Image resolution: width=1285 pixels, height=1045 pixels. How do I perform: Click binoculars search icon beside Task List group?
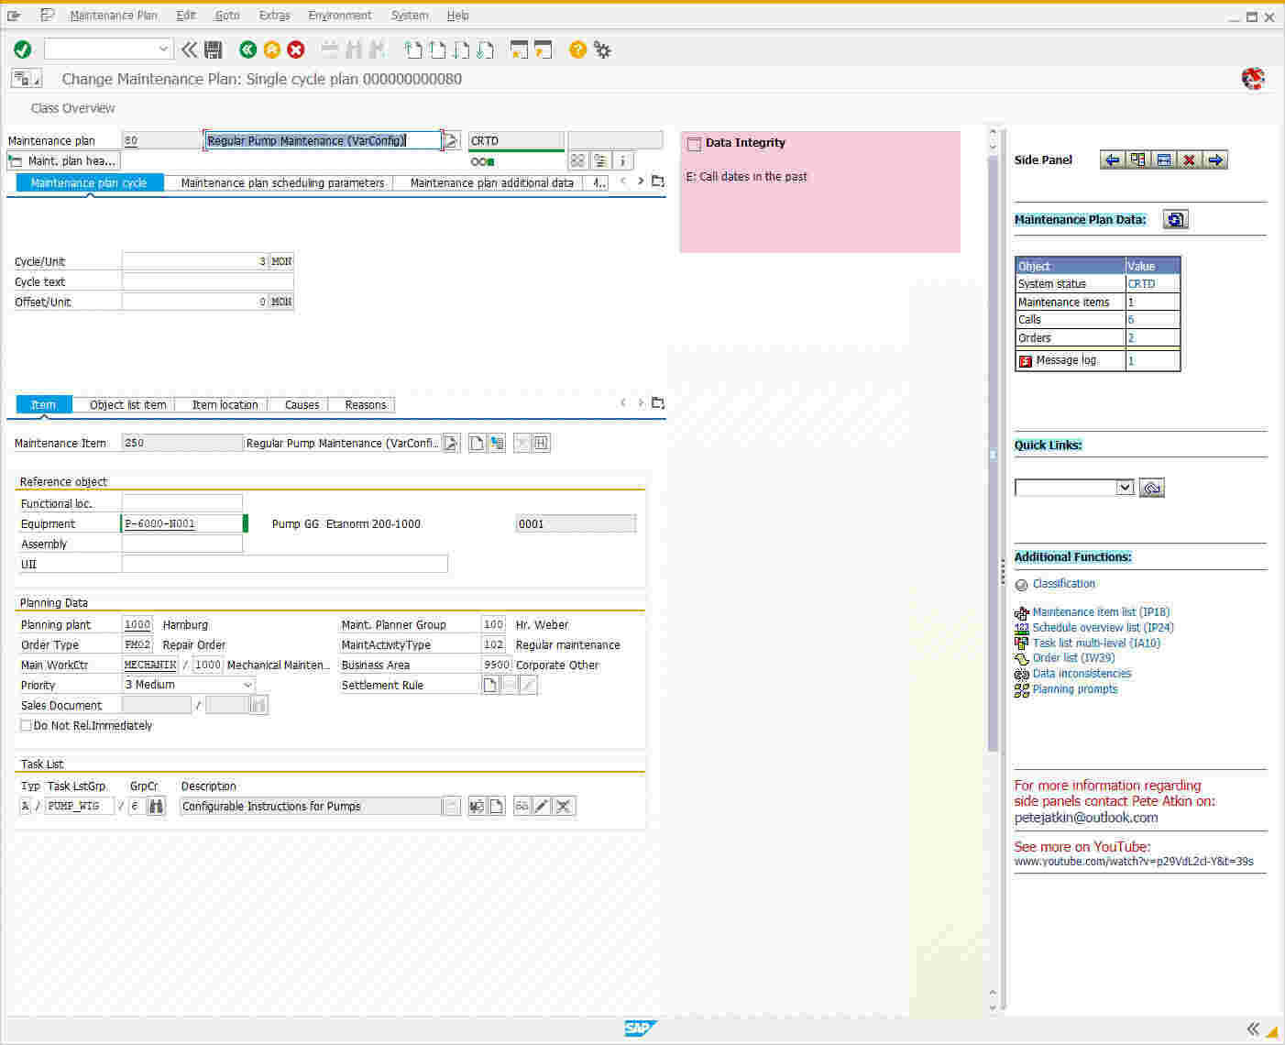[x=157, y=807]
